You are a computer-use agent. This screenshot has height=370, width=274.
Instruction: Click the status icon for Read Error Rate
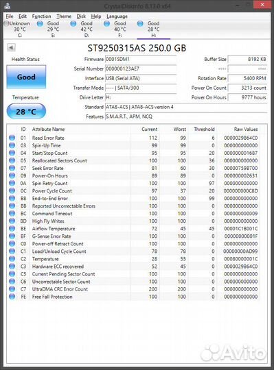point(12,138)
